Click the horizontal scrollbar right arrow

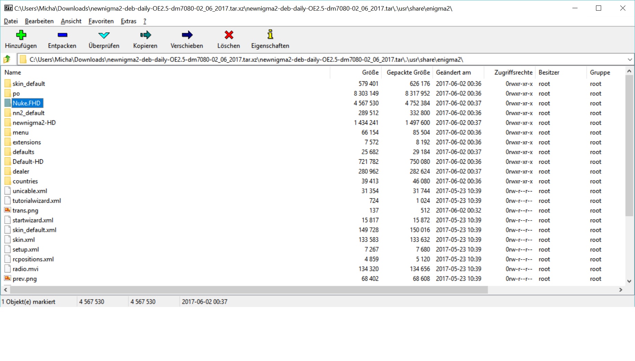[x=621, y=290]
